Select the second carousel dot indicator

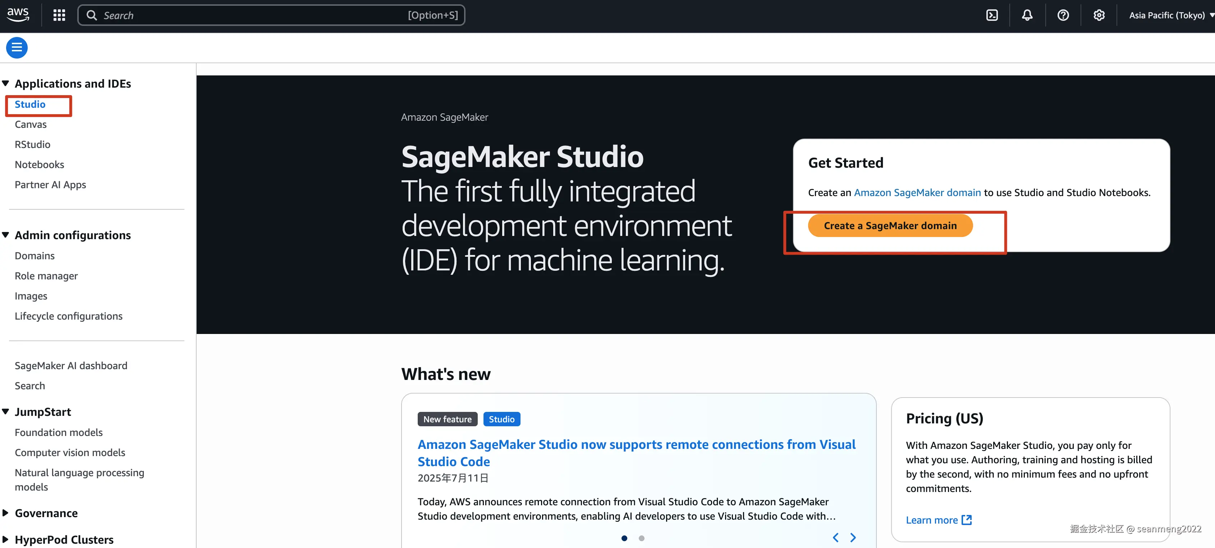point(641,538)
